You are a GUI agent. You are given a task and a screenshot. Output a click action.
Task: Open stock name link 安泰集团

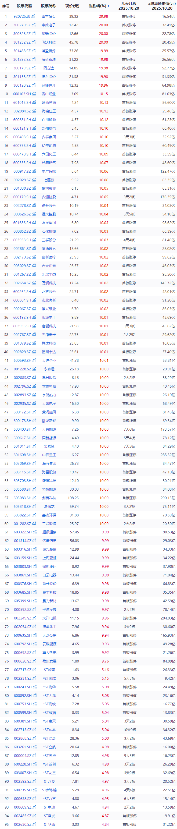coord(49,137)
